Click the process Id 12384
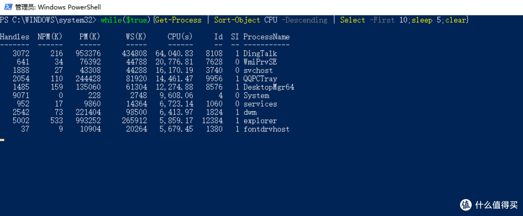Screen dimensions: 523x216 (x=212, y=121)
